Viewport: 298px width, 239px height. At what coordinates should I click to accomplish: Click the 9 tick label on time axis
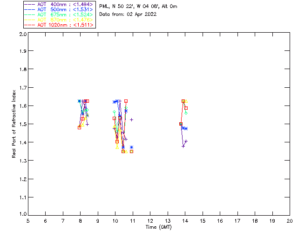tap(98, 221)
